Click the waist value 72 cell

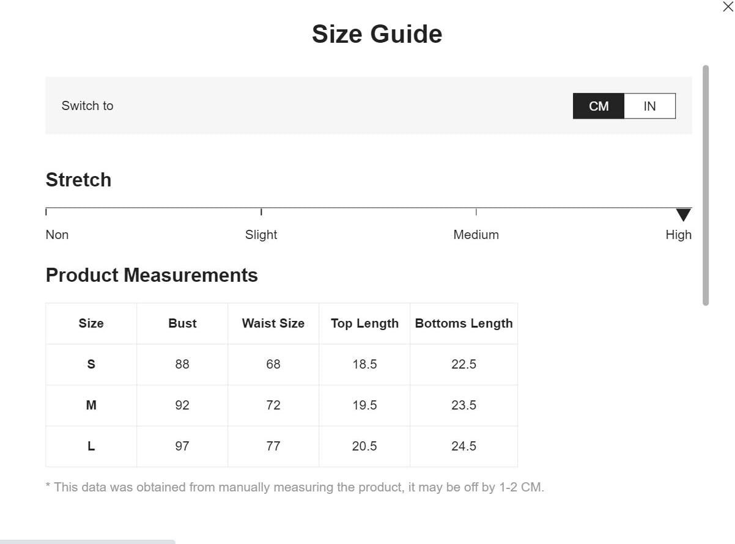[x=273, y=405]
